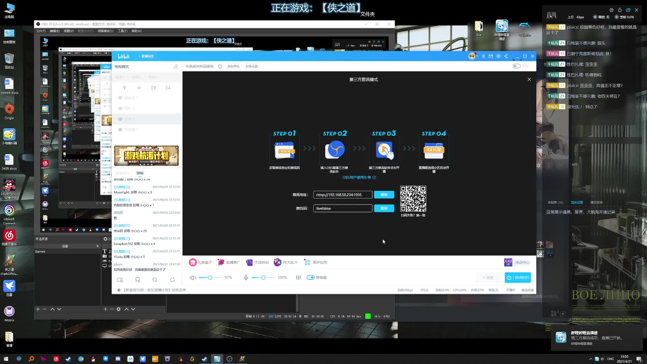The width and height of the screenshot is (647, 364).
Task: Click the share icon in Bilibili title bar
Action: point(506,56)
